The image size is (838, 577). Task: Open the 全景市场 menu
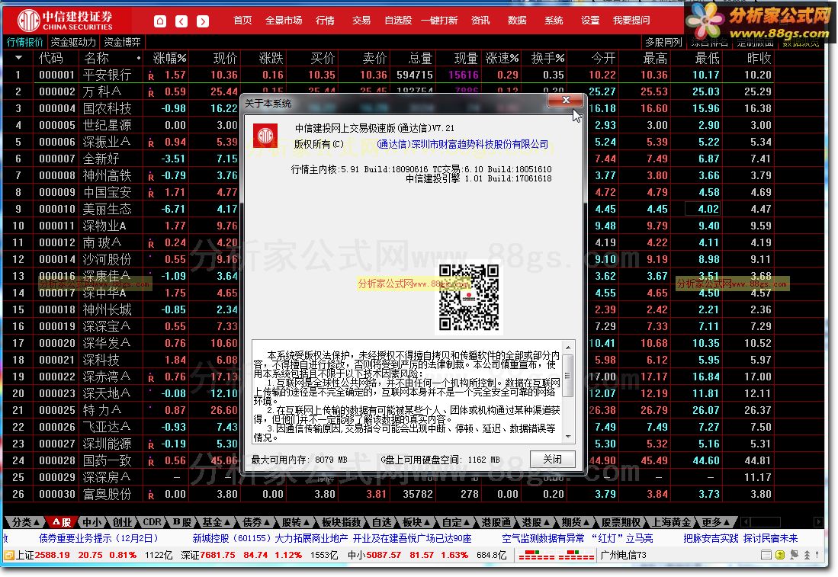click(x=284, y=21)
